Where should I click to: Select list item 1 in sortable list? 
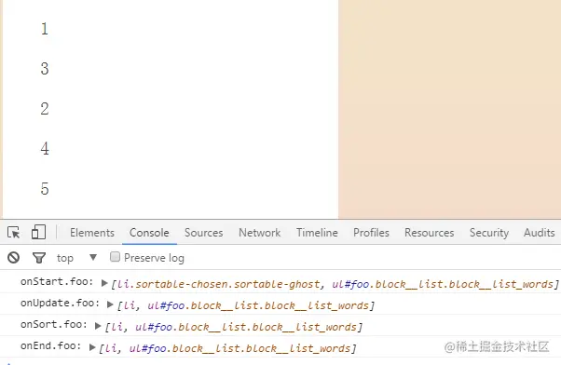45,29
